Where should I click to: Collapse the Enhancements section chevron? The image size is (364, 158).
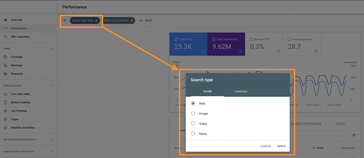click(52, 86)
